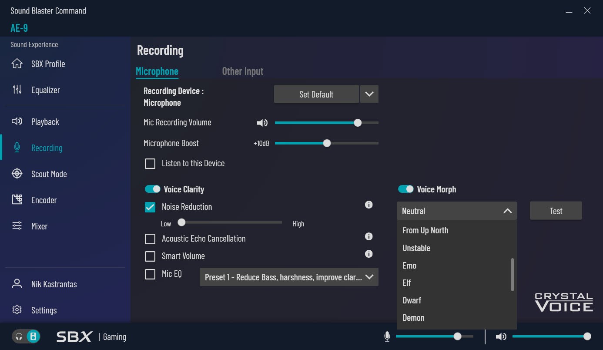Click the bottom bar speaker volume icon

pyautogui.click(x=501, y=337)
